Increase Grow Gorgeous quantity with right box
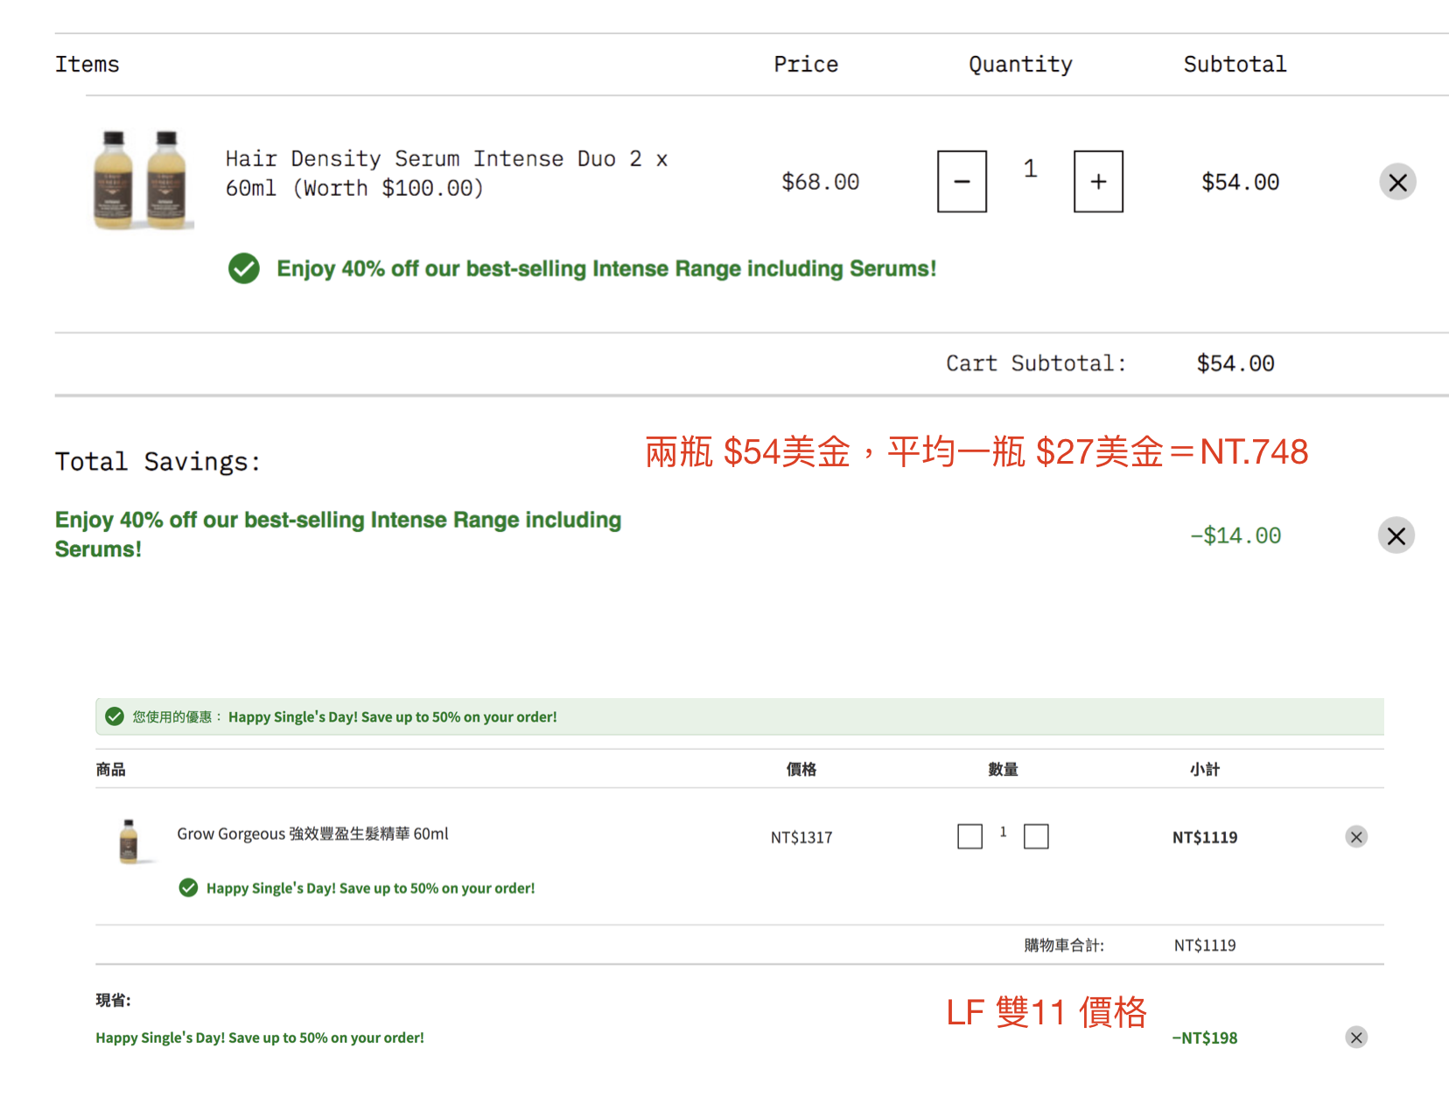Screen dimensions: 1449x1097 (x=1036, y=836)
